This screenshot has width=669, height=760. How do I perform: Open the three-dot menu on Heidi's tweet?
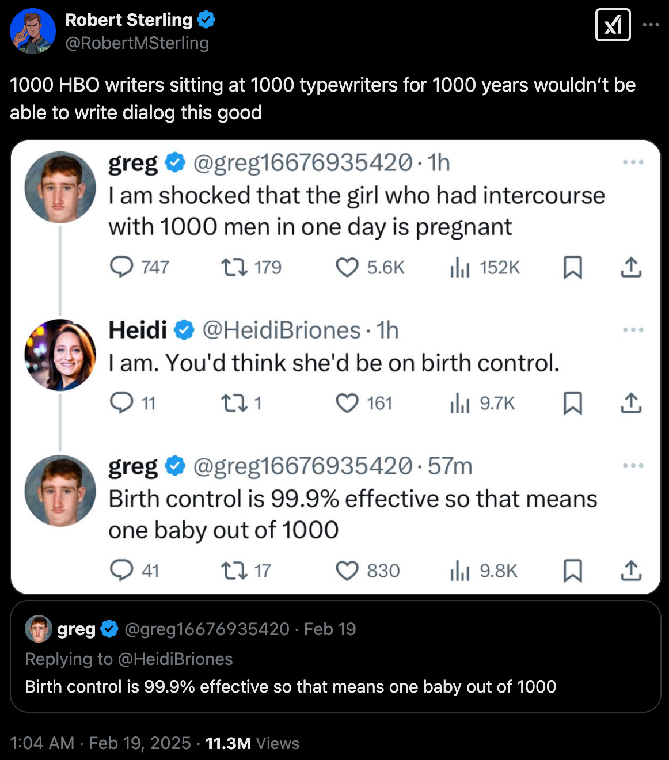point(633,330)
